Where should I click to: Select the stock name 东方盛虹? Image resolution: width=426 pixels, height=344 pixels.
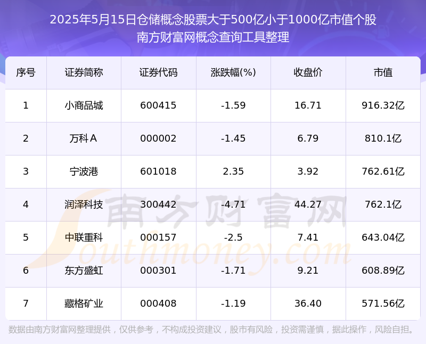[x=84, y=271]
